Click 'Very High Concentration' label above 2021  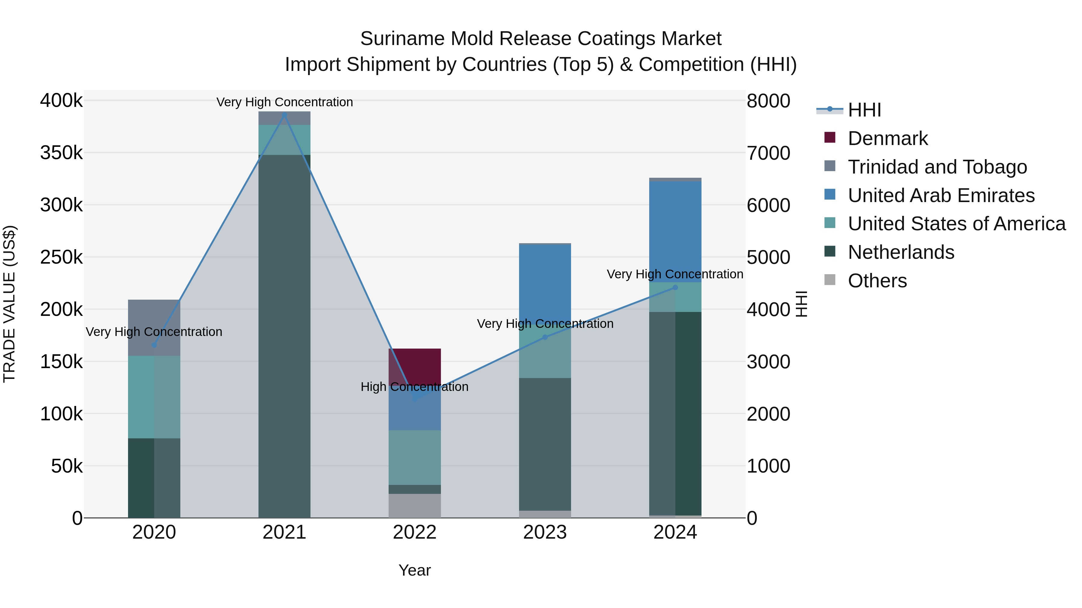coord(284,102)
